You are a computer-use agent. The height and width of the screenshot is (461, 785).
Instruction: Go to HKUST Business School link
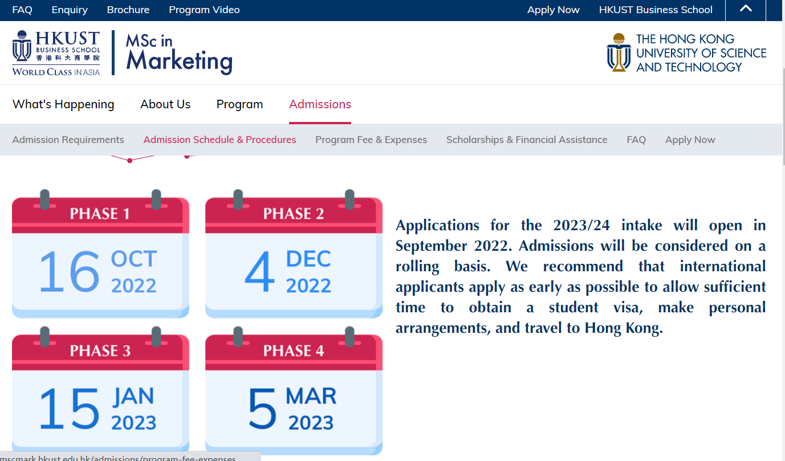[x=656, y=10]
